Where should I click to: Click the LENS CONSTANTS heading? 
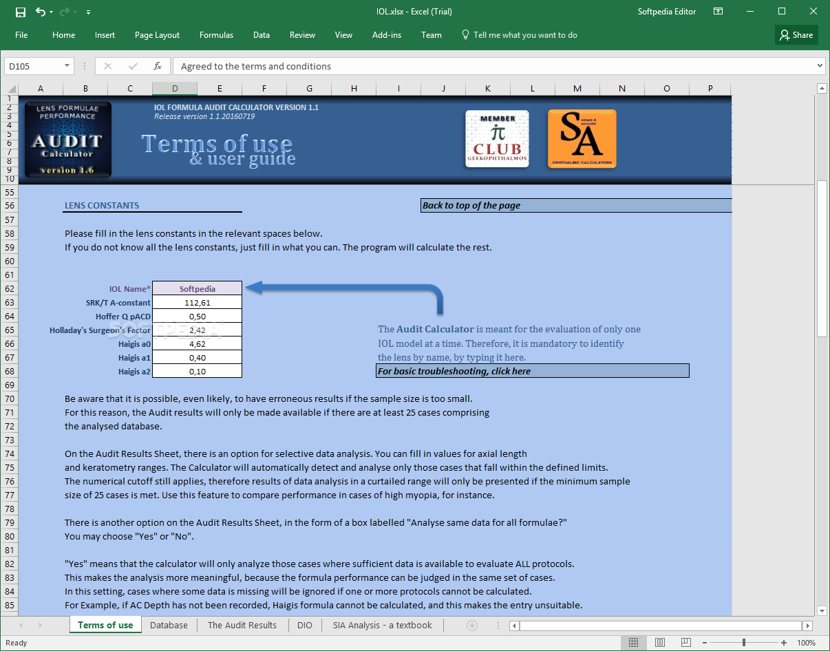point(102,205)
